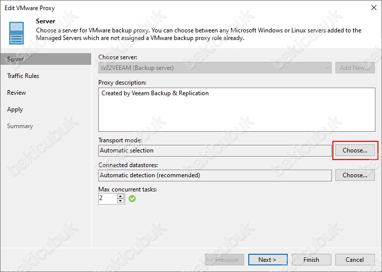Viewport: 382px width, 272px height.
Task: Click the 'Transport mode:' label
Action: tap(120, 140)
